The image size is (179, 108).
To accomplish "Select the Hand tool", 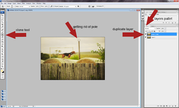I will [2, 64].
